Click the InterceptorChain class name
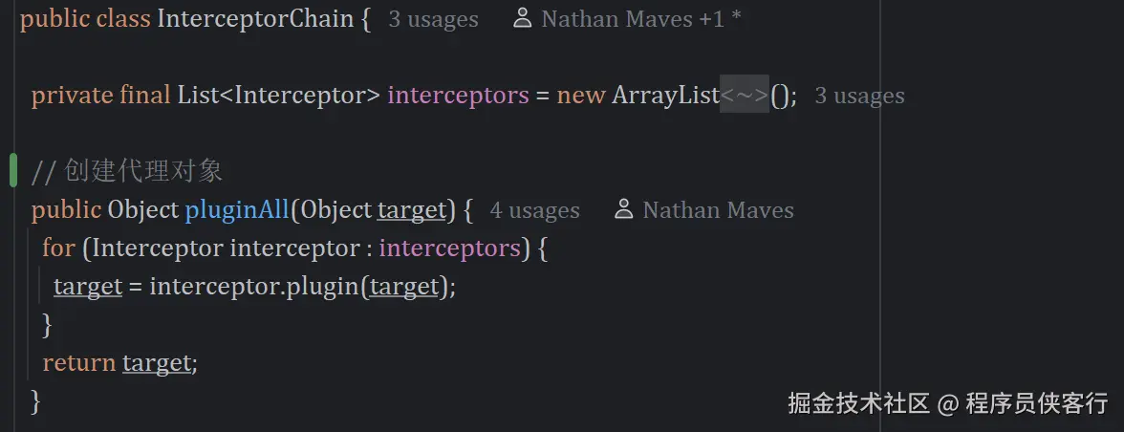This screenshot has width=1124, height=432. click(x=254, y=19)
